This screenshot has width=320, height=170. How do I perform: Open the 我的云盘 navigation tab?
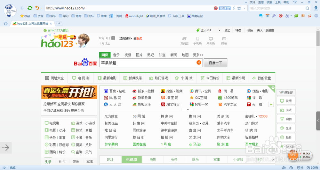click(x=262, y=78)
